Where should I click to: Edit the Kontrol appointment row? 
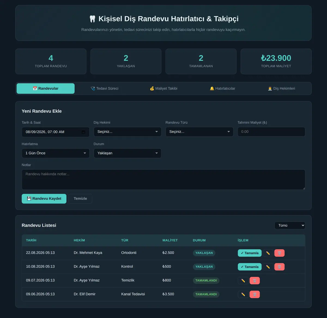[x=268, y=267]
